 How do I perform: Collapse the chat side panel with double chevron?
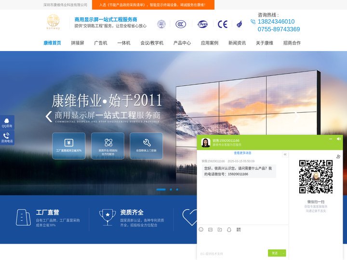click(x=285, y=155)
